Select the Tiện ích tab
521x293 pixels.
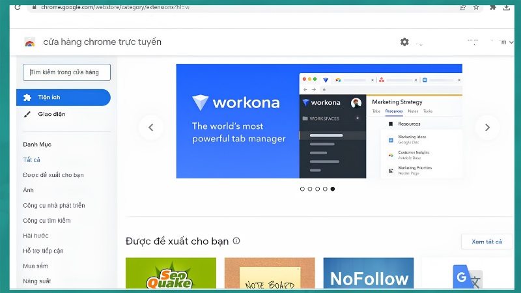pyautogui.click(x=63, y=97)
